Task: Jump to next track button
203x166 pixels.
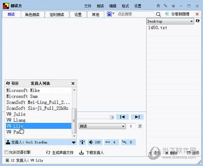Action: (137, 117)
